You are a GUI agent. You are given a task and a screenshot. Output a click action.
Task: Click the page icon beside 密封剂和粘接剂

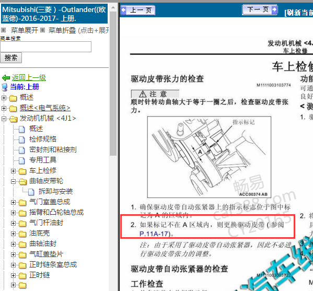coord(22,150)
